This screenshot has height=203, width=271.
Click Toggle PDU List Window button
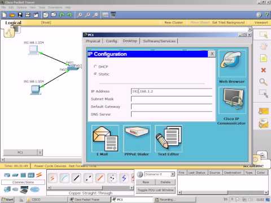click(155, 190)
